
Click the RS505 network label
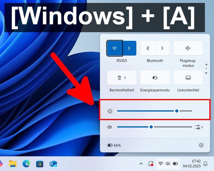tap(122, 61)
